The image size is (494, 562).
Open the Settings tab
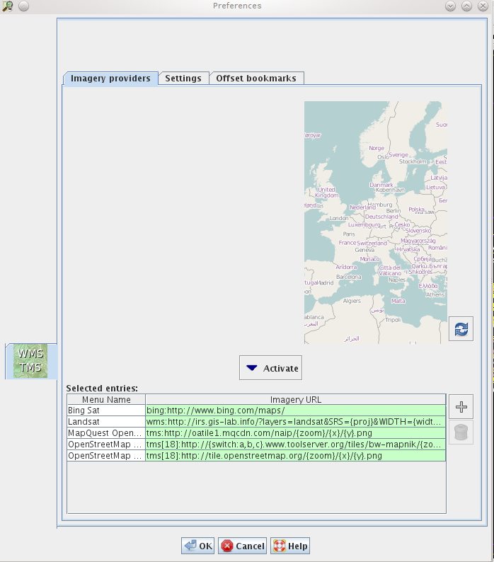[x=183, y=79]
